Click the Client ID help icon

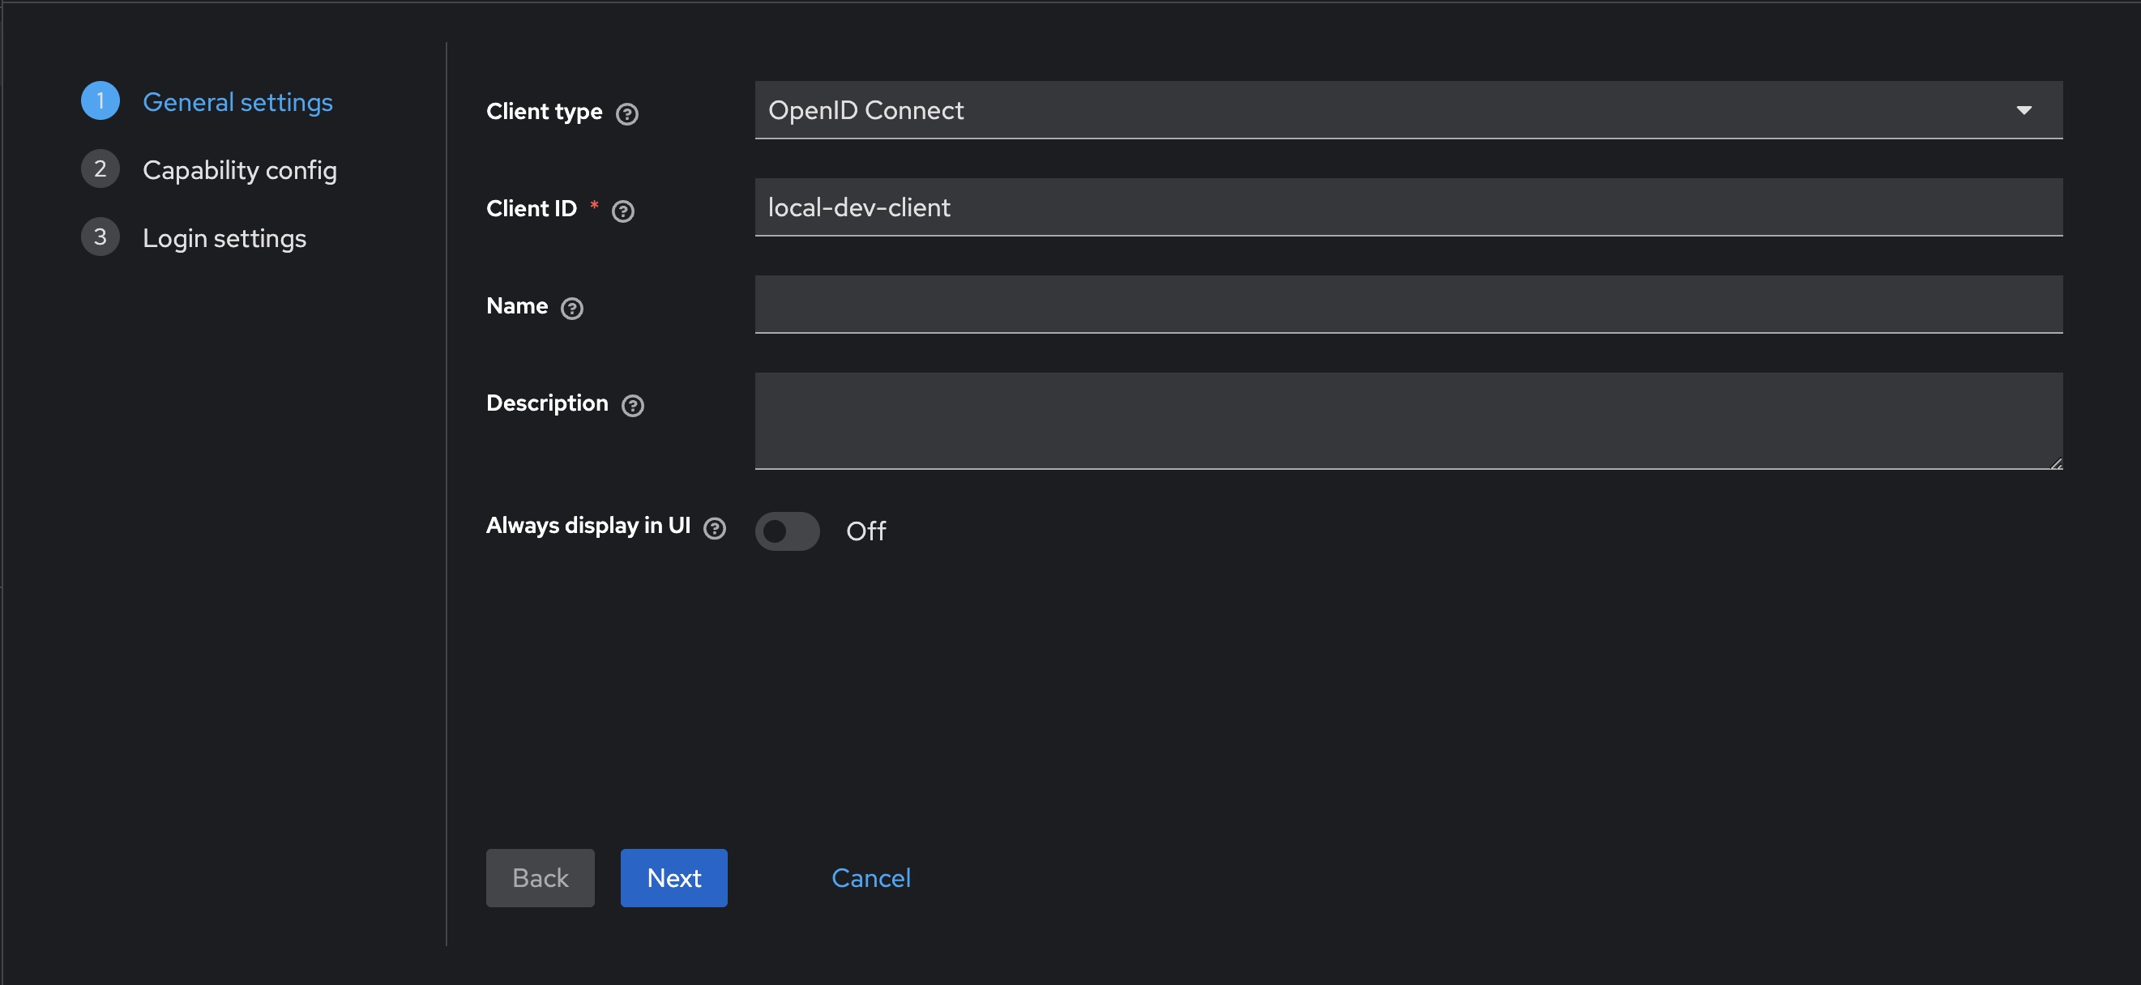[x=624, y=211]
